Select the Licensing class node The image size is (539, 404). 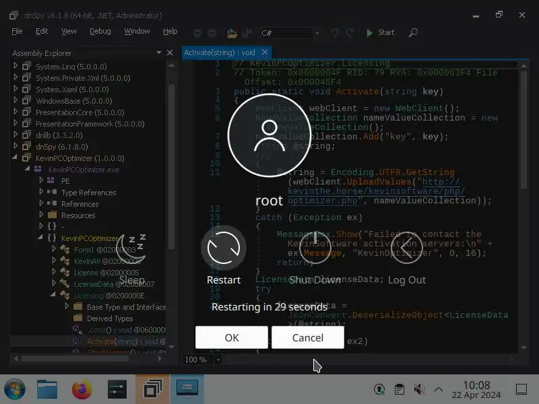coord(109,296)
